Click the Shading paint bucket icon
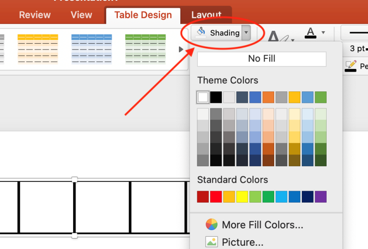Image resolution: width=368 pixels, height=249 pixels. 201,32
